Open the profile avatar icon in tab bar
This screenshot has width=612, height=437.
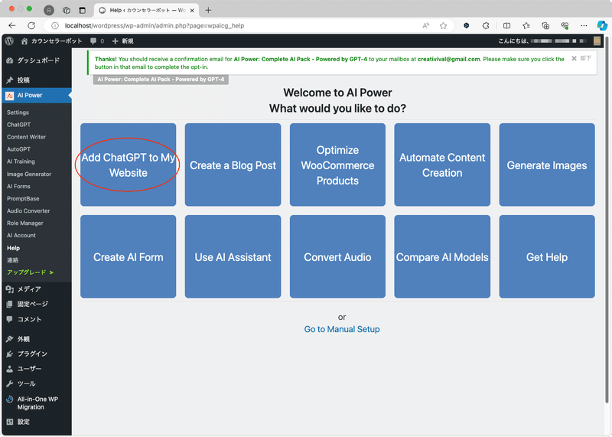(49, 10)
